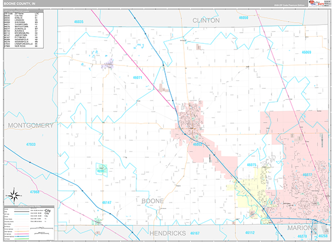The width and height of the screenshot is (333, 242).
Task: Click the large City label in legend
Action: click(48, 210)
